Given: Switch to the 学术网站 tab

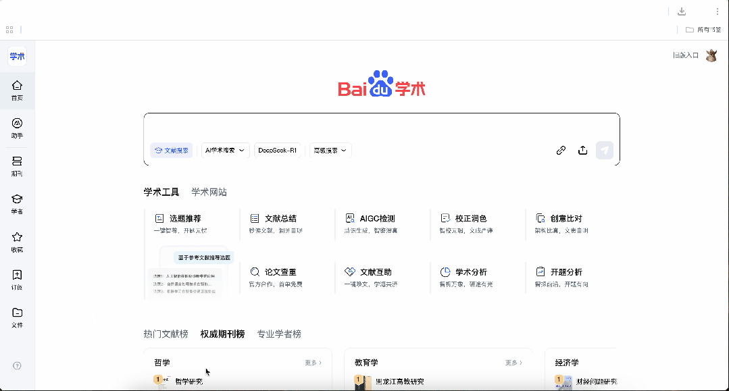Looking at the screenshot, I should tap(209, 192).
